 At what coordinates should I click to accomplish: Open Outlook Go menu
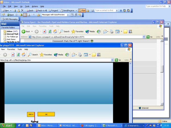tap(21, 7)
